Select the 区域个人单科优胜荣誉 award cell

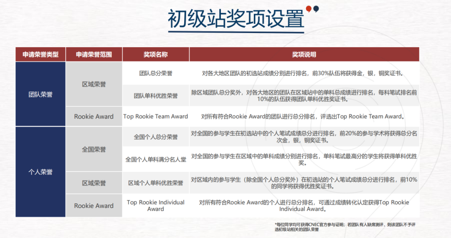point(155,183)
